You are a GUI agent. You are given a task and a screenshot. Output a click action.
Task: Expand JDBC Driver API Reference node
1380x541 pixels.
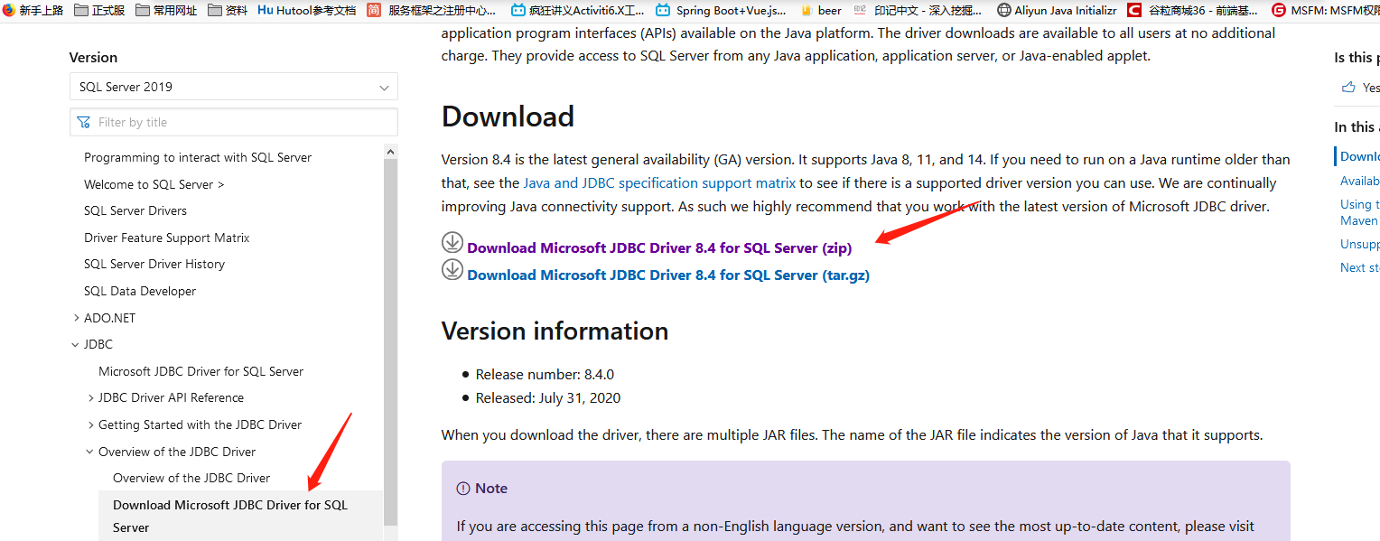coord(90,397)
